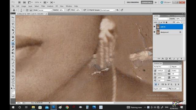This screenshot has height=110, width=196.
Task: Switch to the Paths tab
Action: click(172, 16)
